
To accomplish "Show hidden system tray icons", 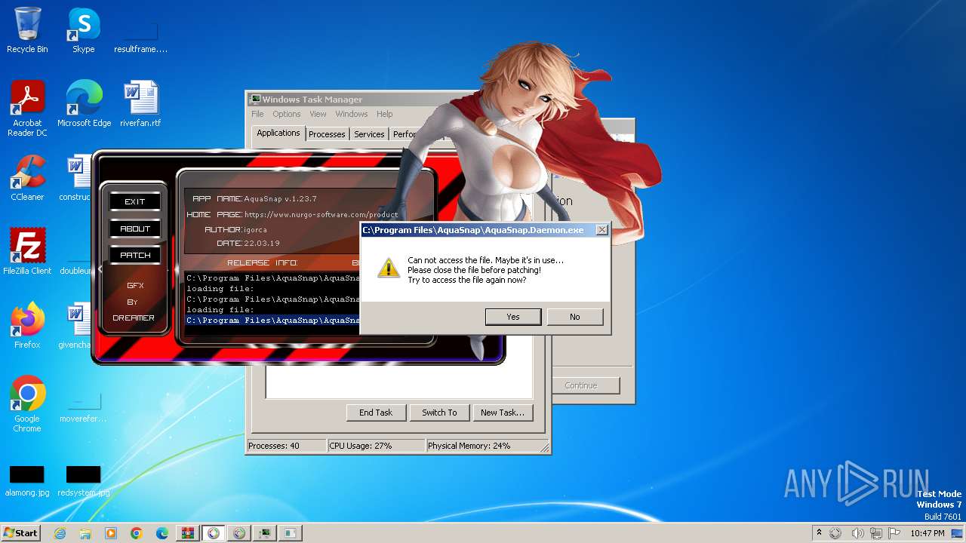I will click(820, 533).
